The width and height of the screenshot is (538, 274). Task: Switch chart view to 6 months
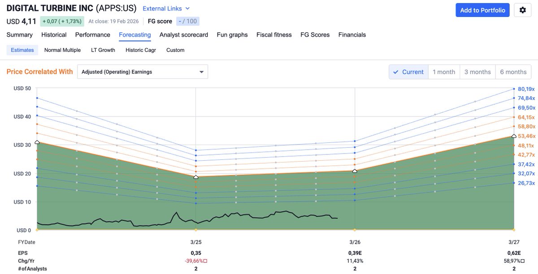(x=513, y=72)
